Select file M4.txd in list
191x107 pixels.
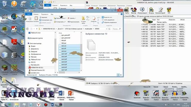click(x=64, y=43)
